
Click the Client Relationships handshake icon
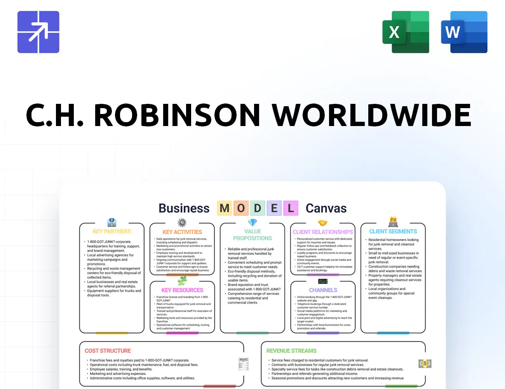pyautogui.click(x=323, y=223)
